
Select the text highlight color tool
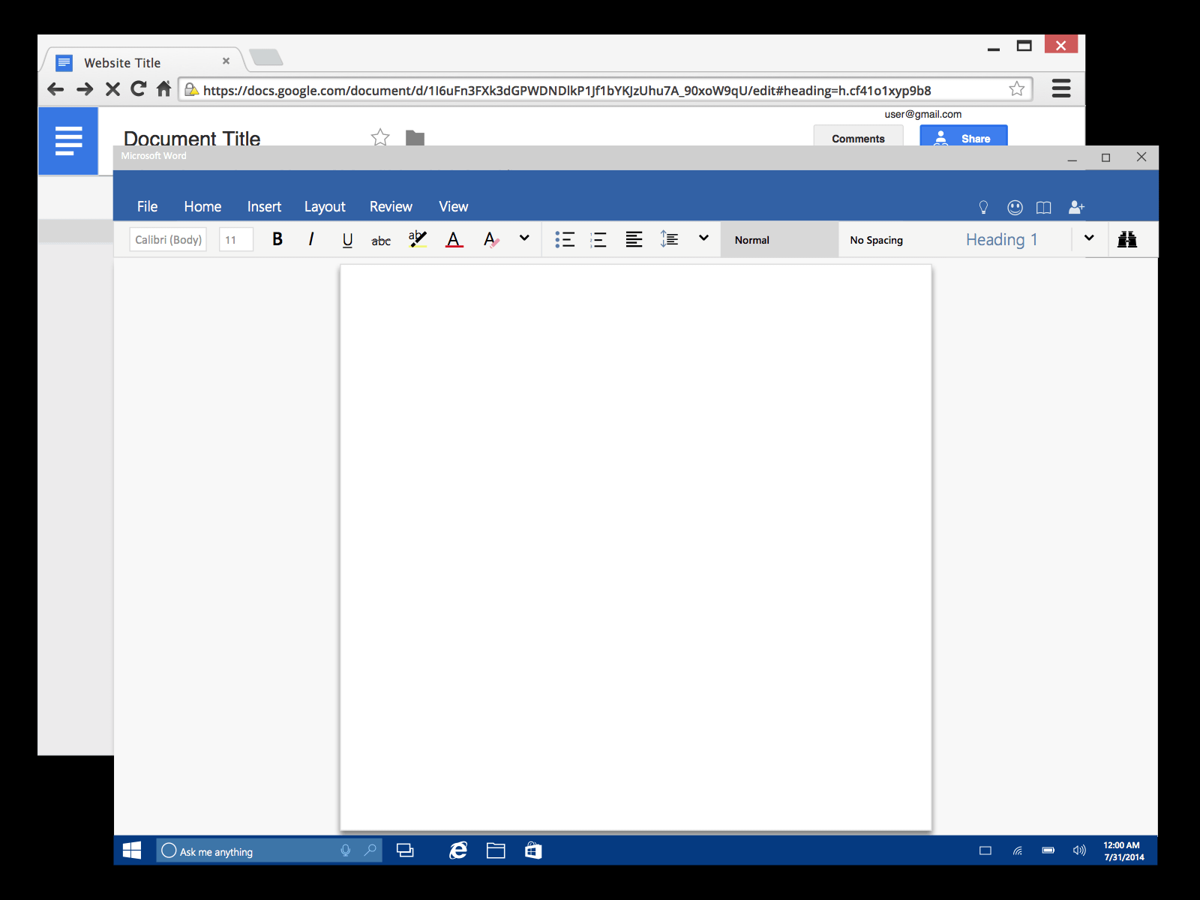pyautogui.click(x=417, y=239)
